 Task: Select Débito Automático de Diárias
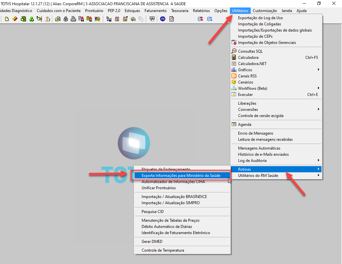pos(182,227)
